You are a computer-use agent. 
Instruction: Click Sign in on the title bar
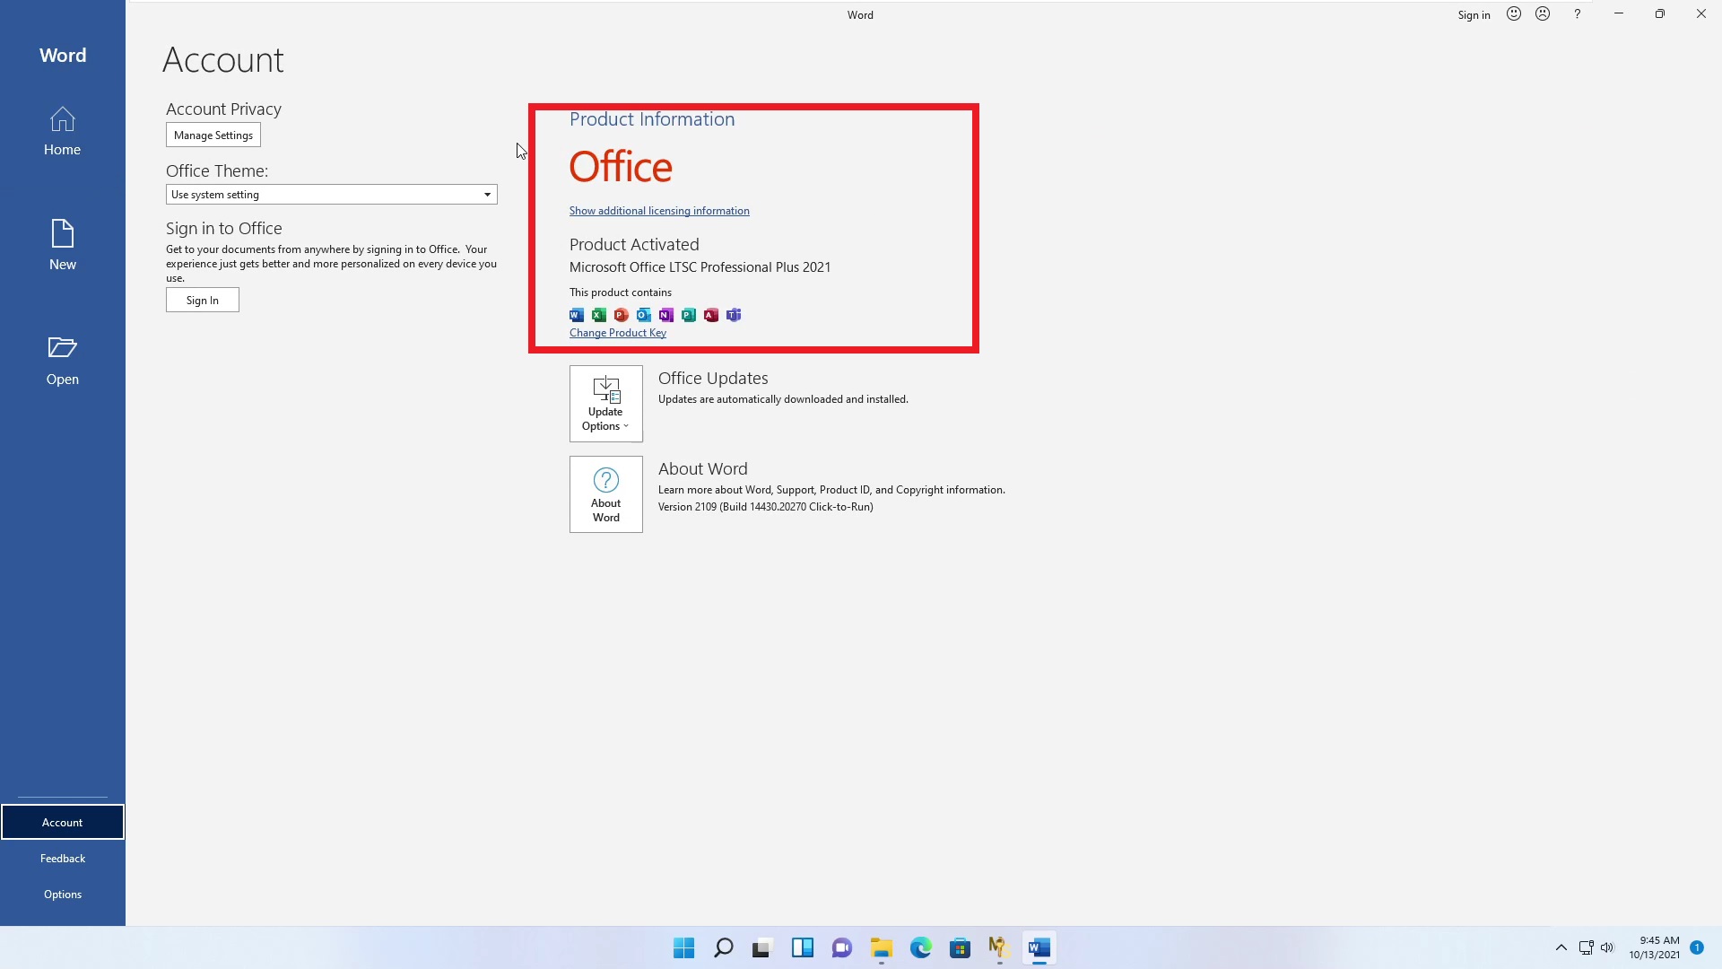[x=1474, y=15]
